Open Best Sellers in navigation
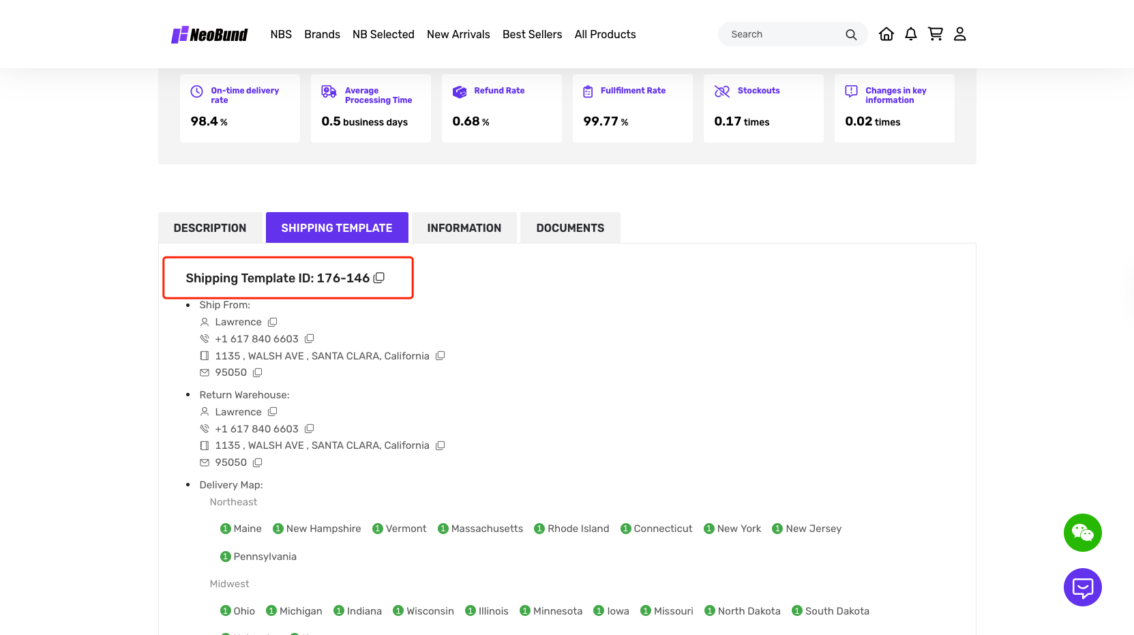Image resolution: width=1134 pixels, height=635 pixels. pyautogui.click(x=532, y=35)
